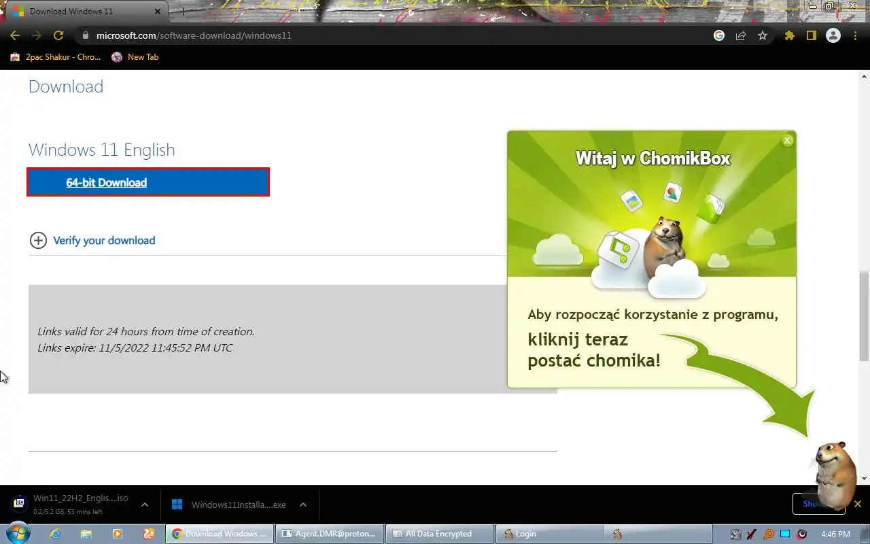The image size is (870, 544).
Task: Switch to the Login taskbar window
Action: (549, 534)
